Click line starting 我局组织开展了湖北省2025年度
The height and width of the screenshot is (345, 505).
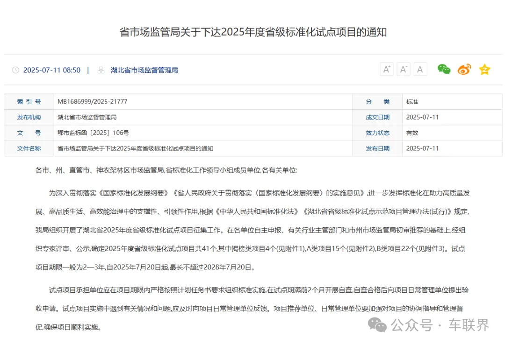coord(250,230)
